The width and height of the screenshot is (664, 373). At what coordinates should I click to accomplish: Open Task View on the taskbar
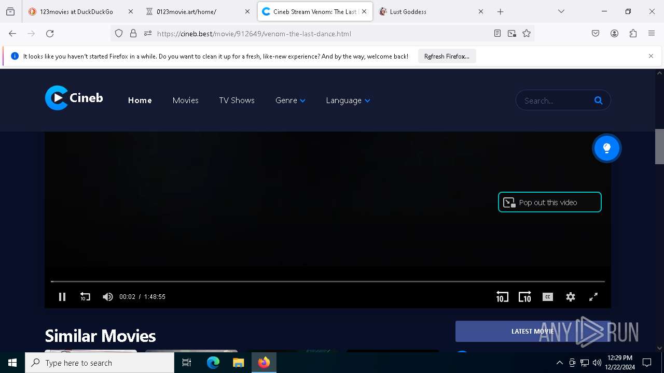(187, 363)
